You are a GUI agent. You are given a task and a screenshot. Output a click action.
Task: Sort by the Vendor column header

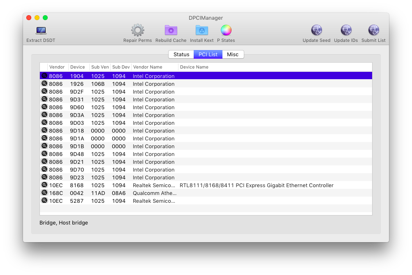point(57,67)
